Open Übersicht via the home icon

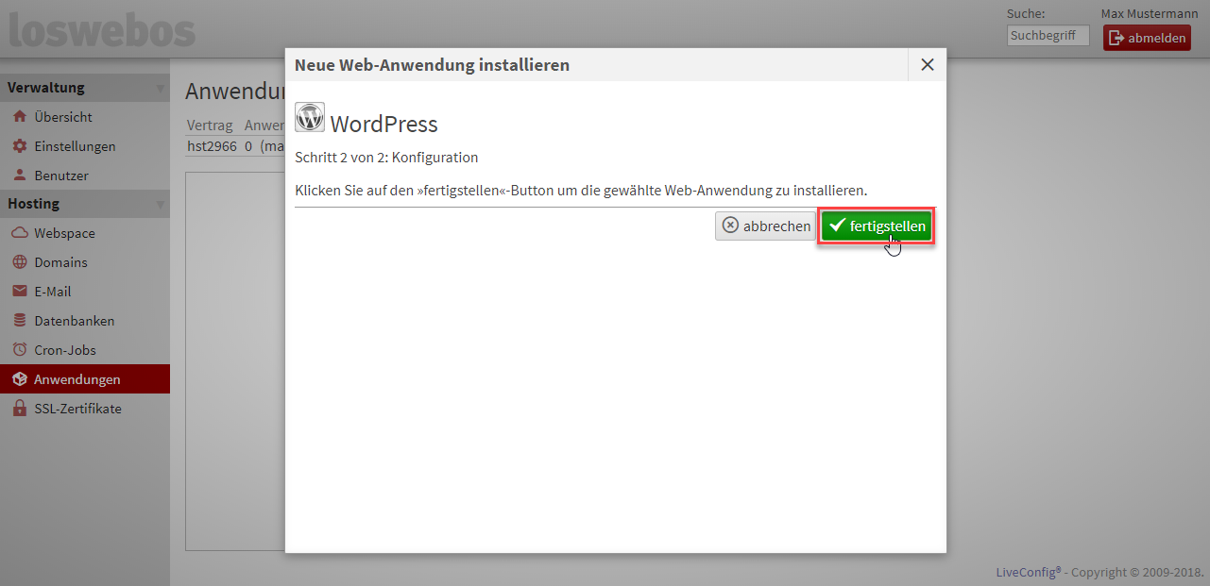tap(19, 117)
